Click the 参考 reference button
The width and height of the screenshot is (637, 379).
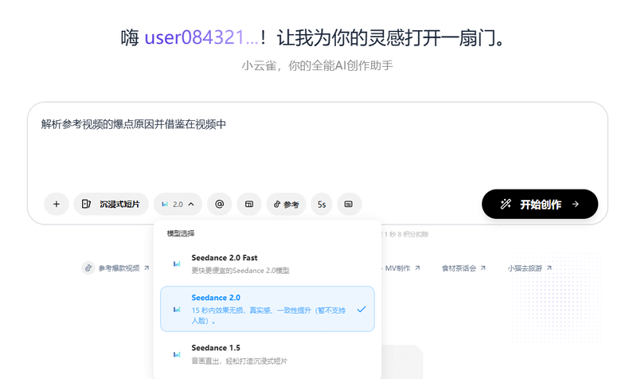pos(286,205)
